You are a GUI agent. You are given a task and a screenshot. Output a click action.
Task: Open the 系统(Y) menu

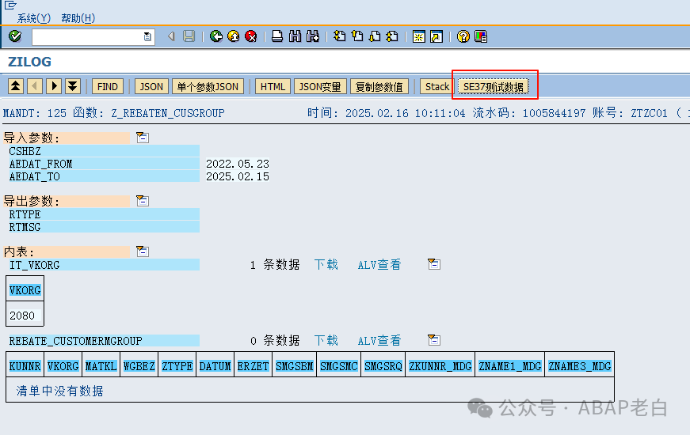[x=34, y=18]
